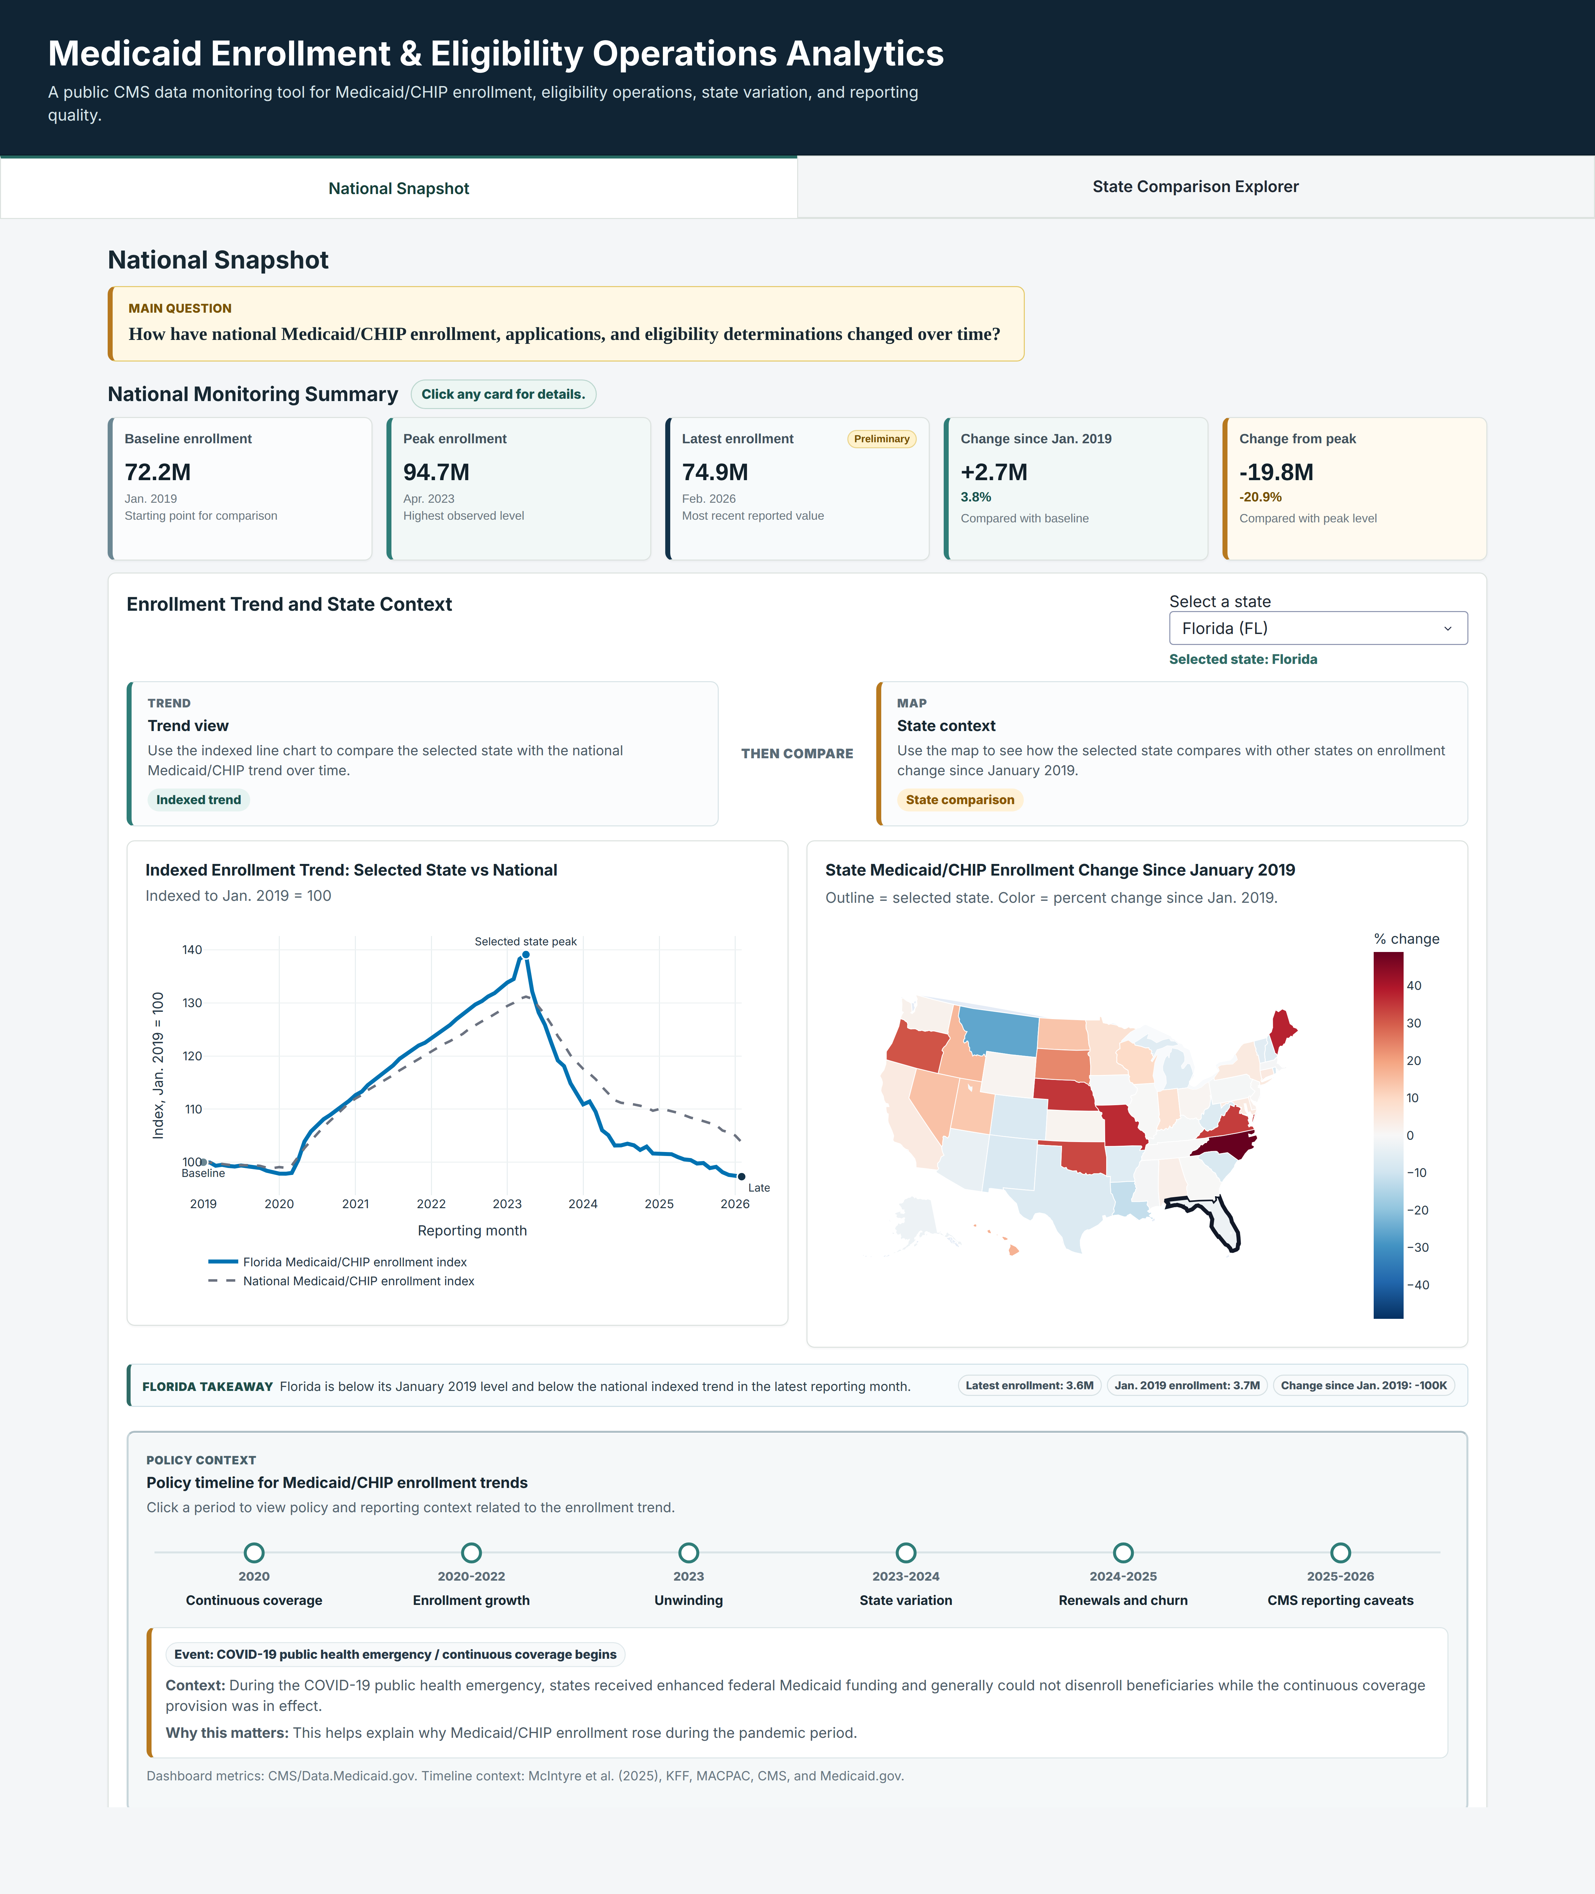Click the dropdown chevron beside Florida (FL)

pos(1447,628)
